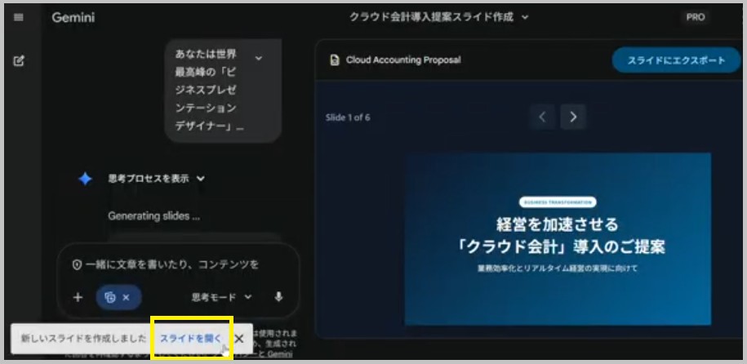Click the blue Gemini sparkle icon
Viewport: 747px width, 364px height.
tap(85, 179)
